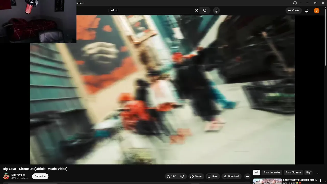Click the '423K subscribers' text
The height and width of the screenshot is (184, 327).
tap(19, 178)
